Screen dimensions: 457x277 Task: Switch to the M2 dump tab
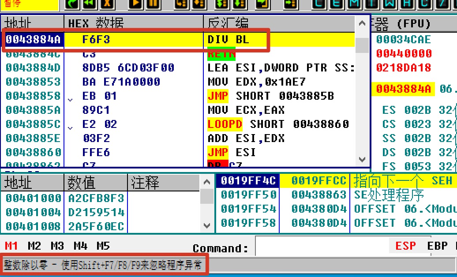(x=34, y=246)
